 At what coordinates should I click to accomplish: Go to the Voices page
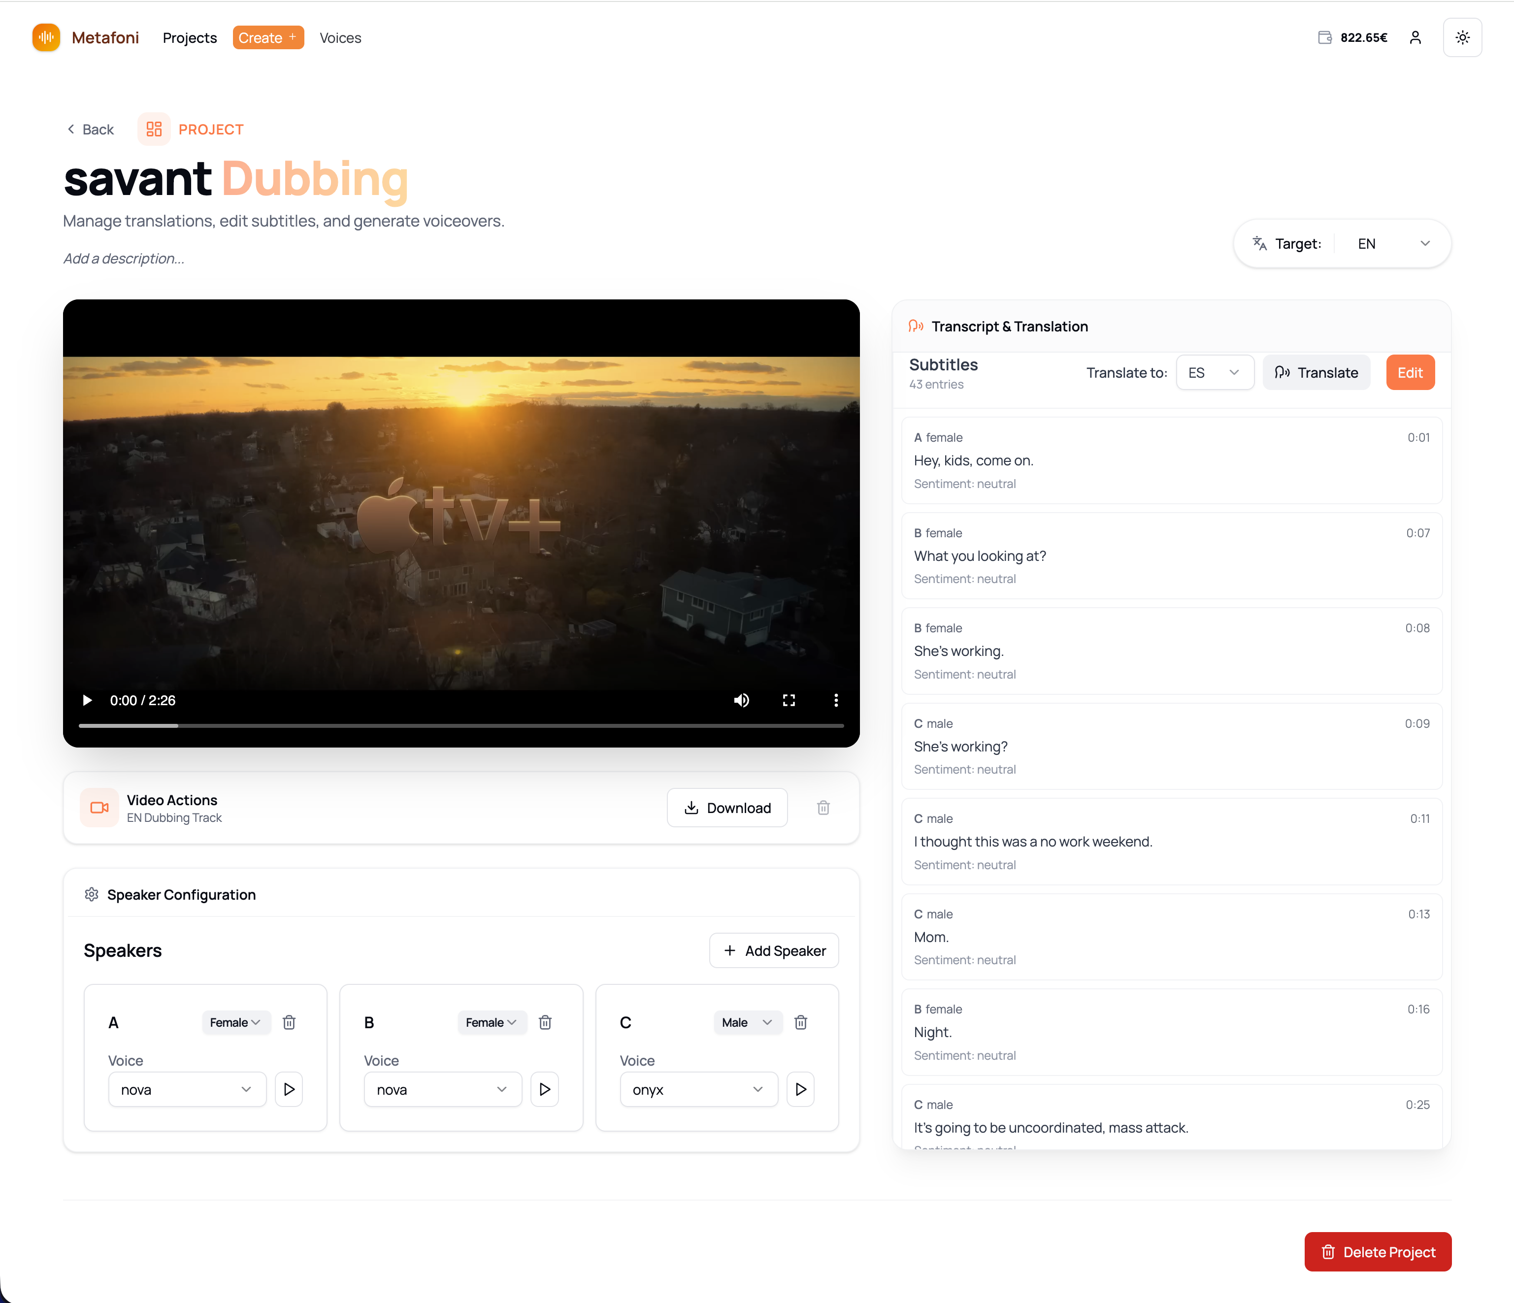340,38
